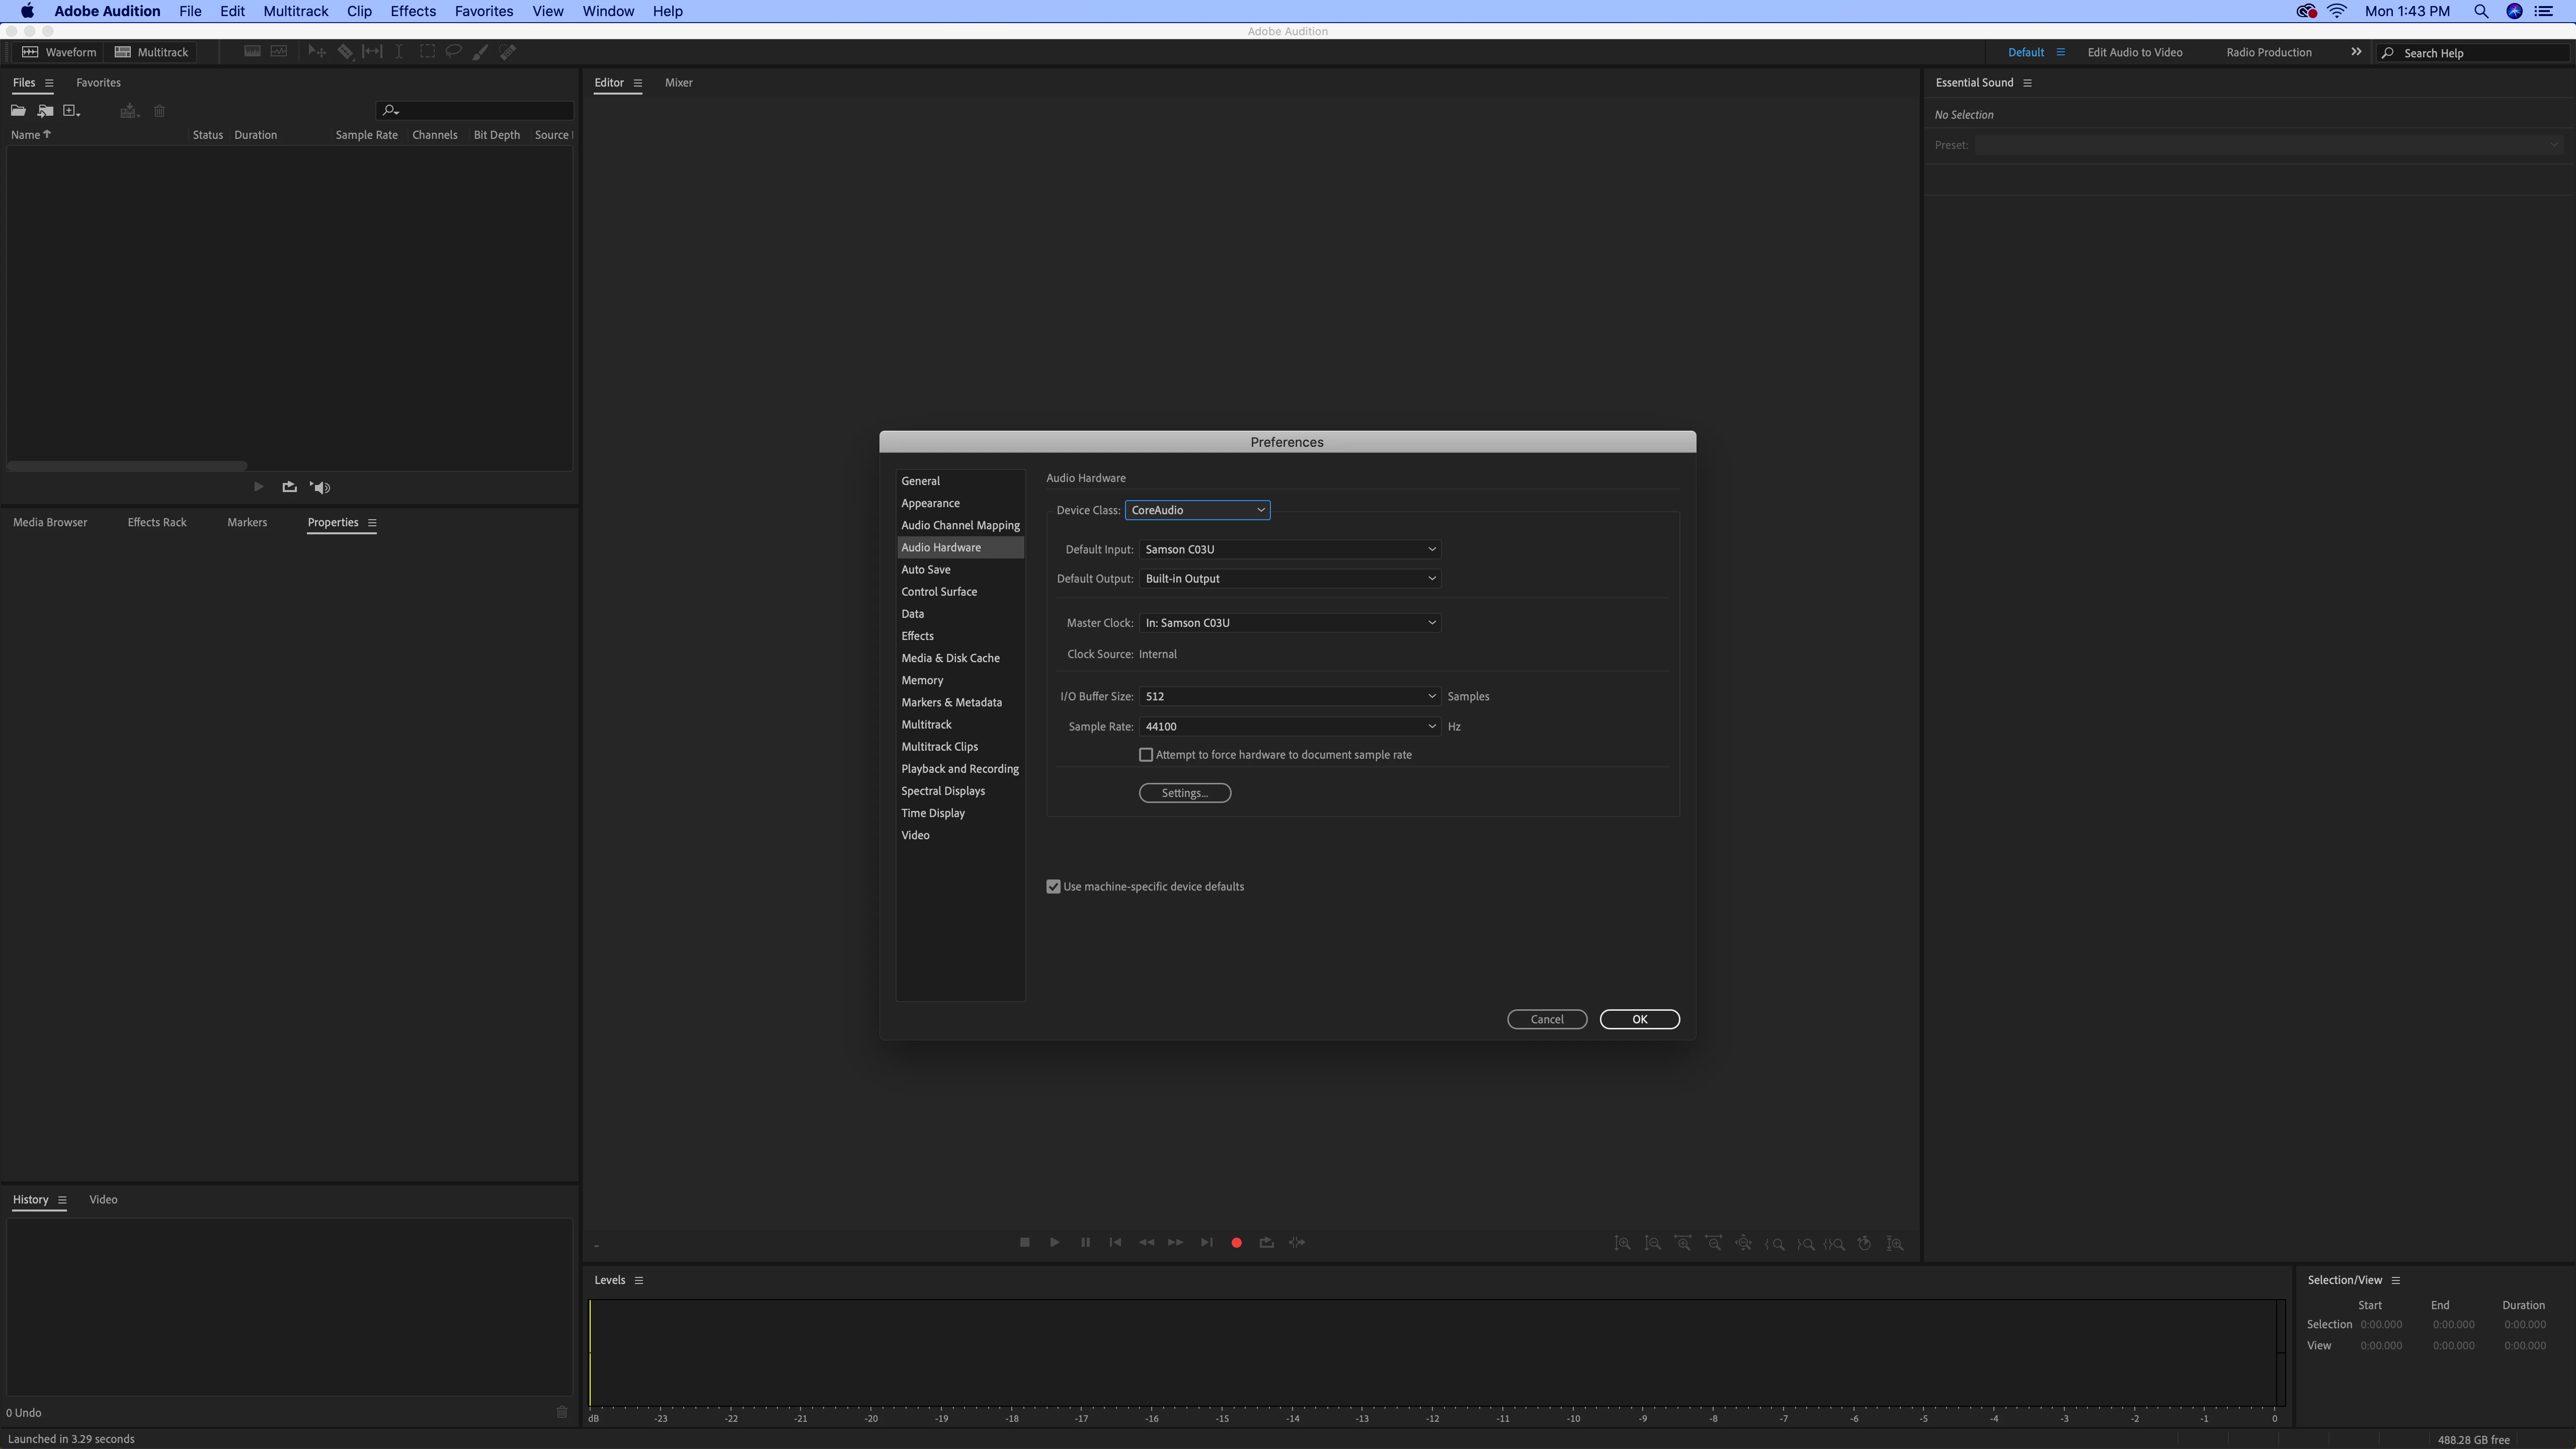Click macOS Spotlight search icon

pos(2481,11)
